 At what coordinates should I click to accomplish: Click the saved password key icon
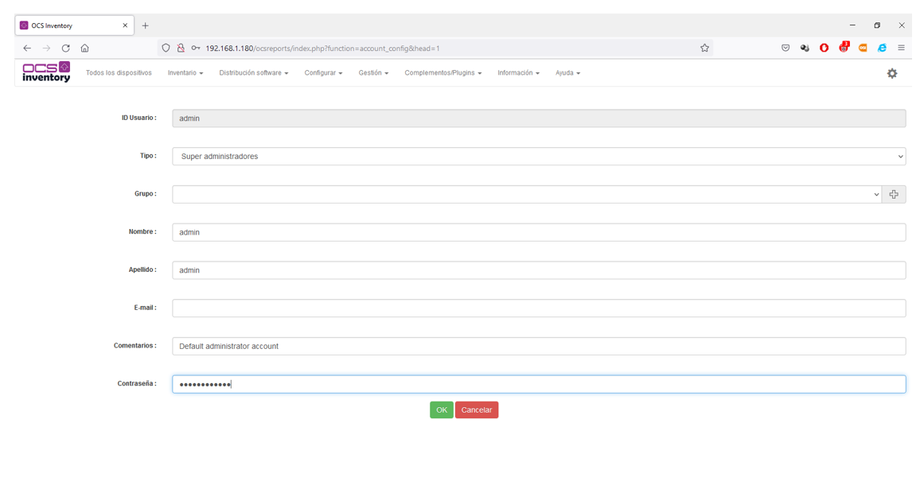pyautogui.click(x=196, y=48)
